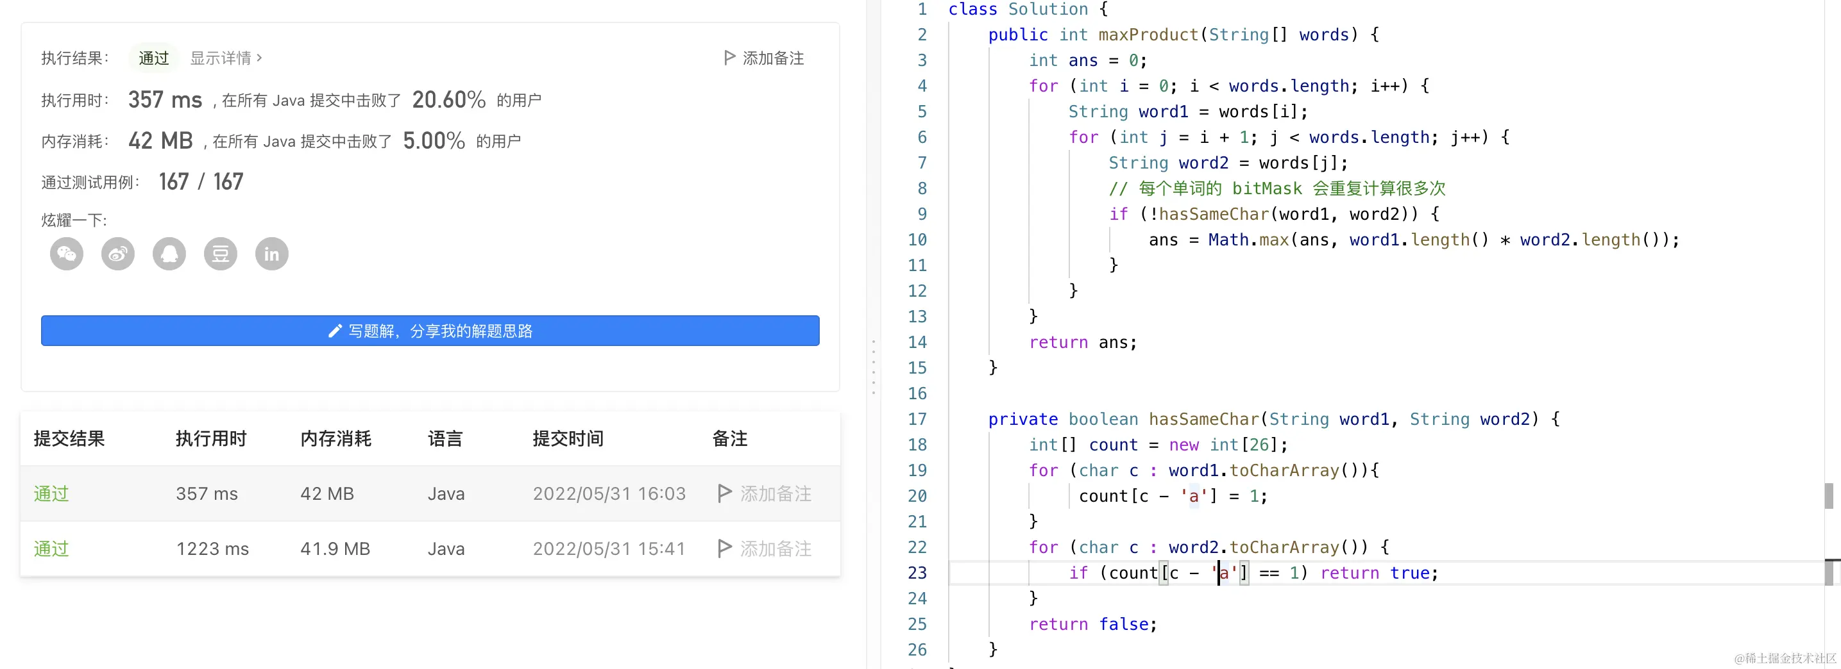This screenshot has width=1841, height=669.
Task: Click 'return ans;' statement
Action: click(x=1082, y=342)
